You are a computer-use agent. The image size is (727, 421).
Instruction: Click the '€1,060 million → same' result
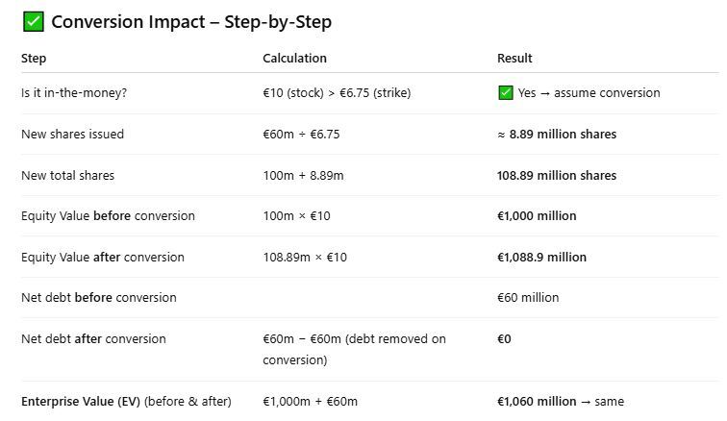[x=561, y=402]
